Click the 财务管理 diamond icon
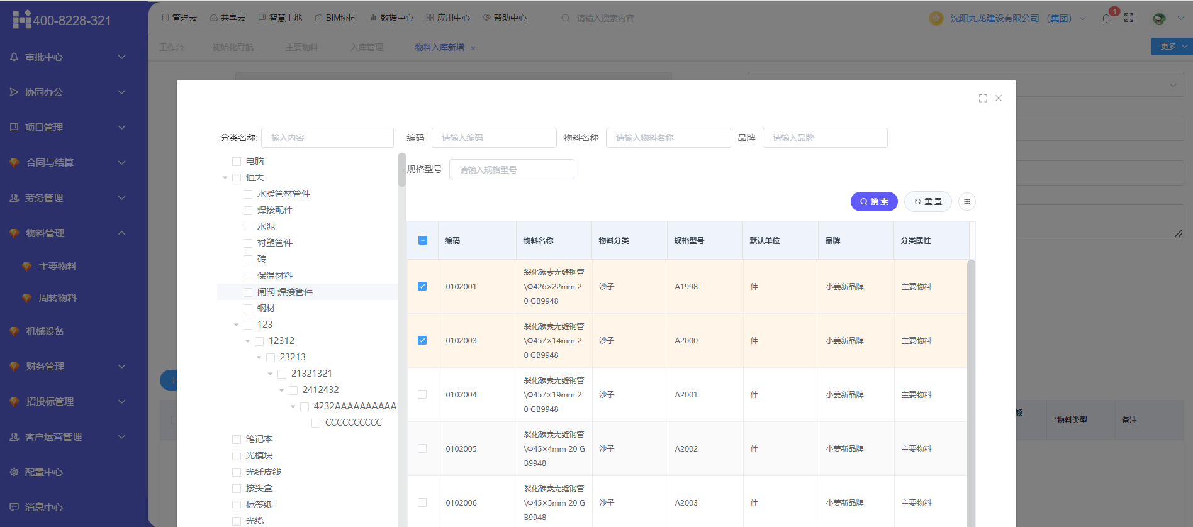1193x527 pixels. pyautogui.click(x=14, y=366)
